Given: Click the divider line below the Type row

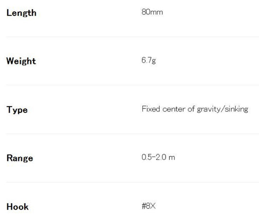Looking at the screenshot, I should pos(133,134).
